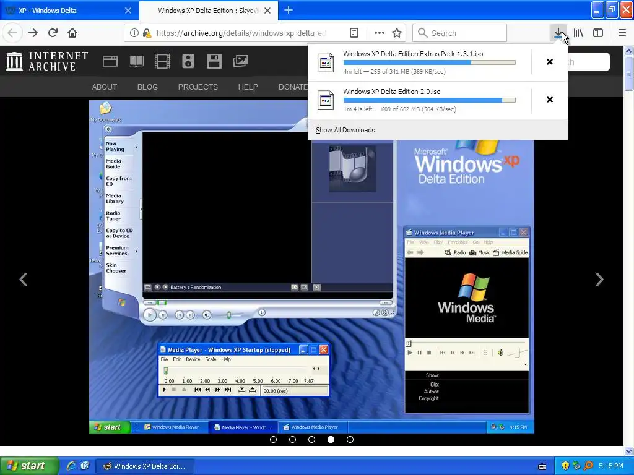Click the Internet Archive logo
This screenshot has height=475, width=634.
(47, 61)
